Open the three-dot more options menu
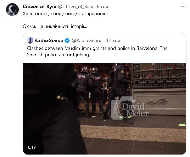 click(183, 6)
